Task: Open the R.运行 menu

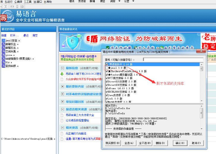Action: pos(9,2)
